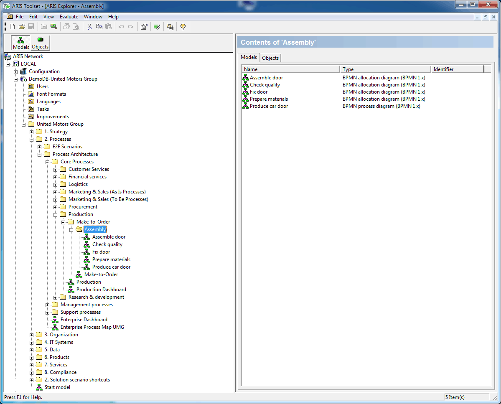Screen dimensions: 501x404
Task: Click the Users icon in database tree
Action: (x=31, y=86)
